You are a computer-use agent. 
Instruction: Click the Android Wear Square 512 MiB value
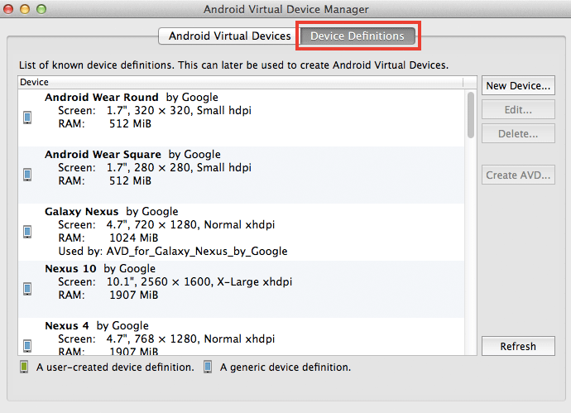pyautogui.click(x=130, y=181)
